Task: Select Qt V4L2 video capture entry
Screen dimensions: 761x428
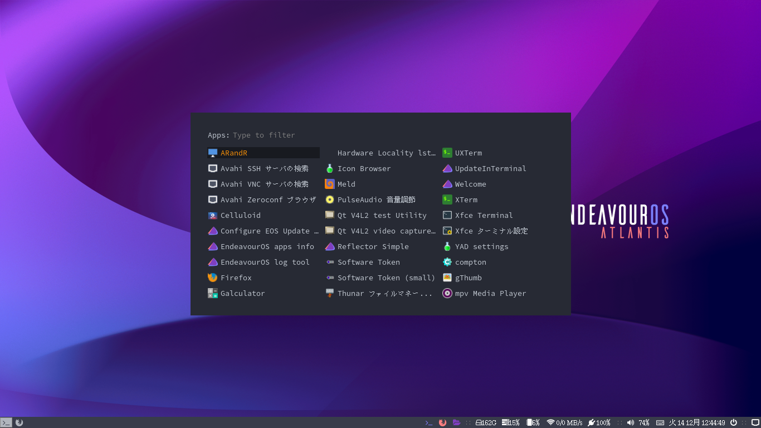Action: pyautogui.click(x=380, y=231)
